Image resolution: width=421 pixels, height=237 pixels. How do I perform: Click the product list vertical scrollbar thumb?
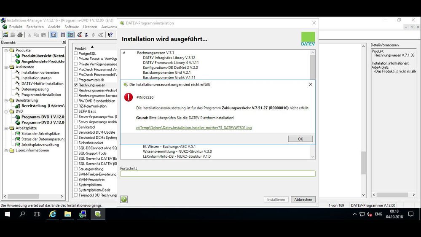363,163
